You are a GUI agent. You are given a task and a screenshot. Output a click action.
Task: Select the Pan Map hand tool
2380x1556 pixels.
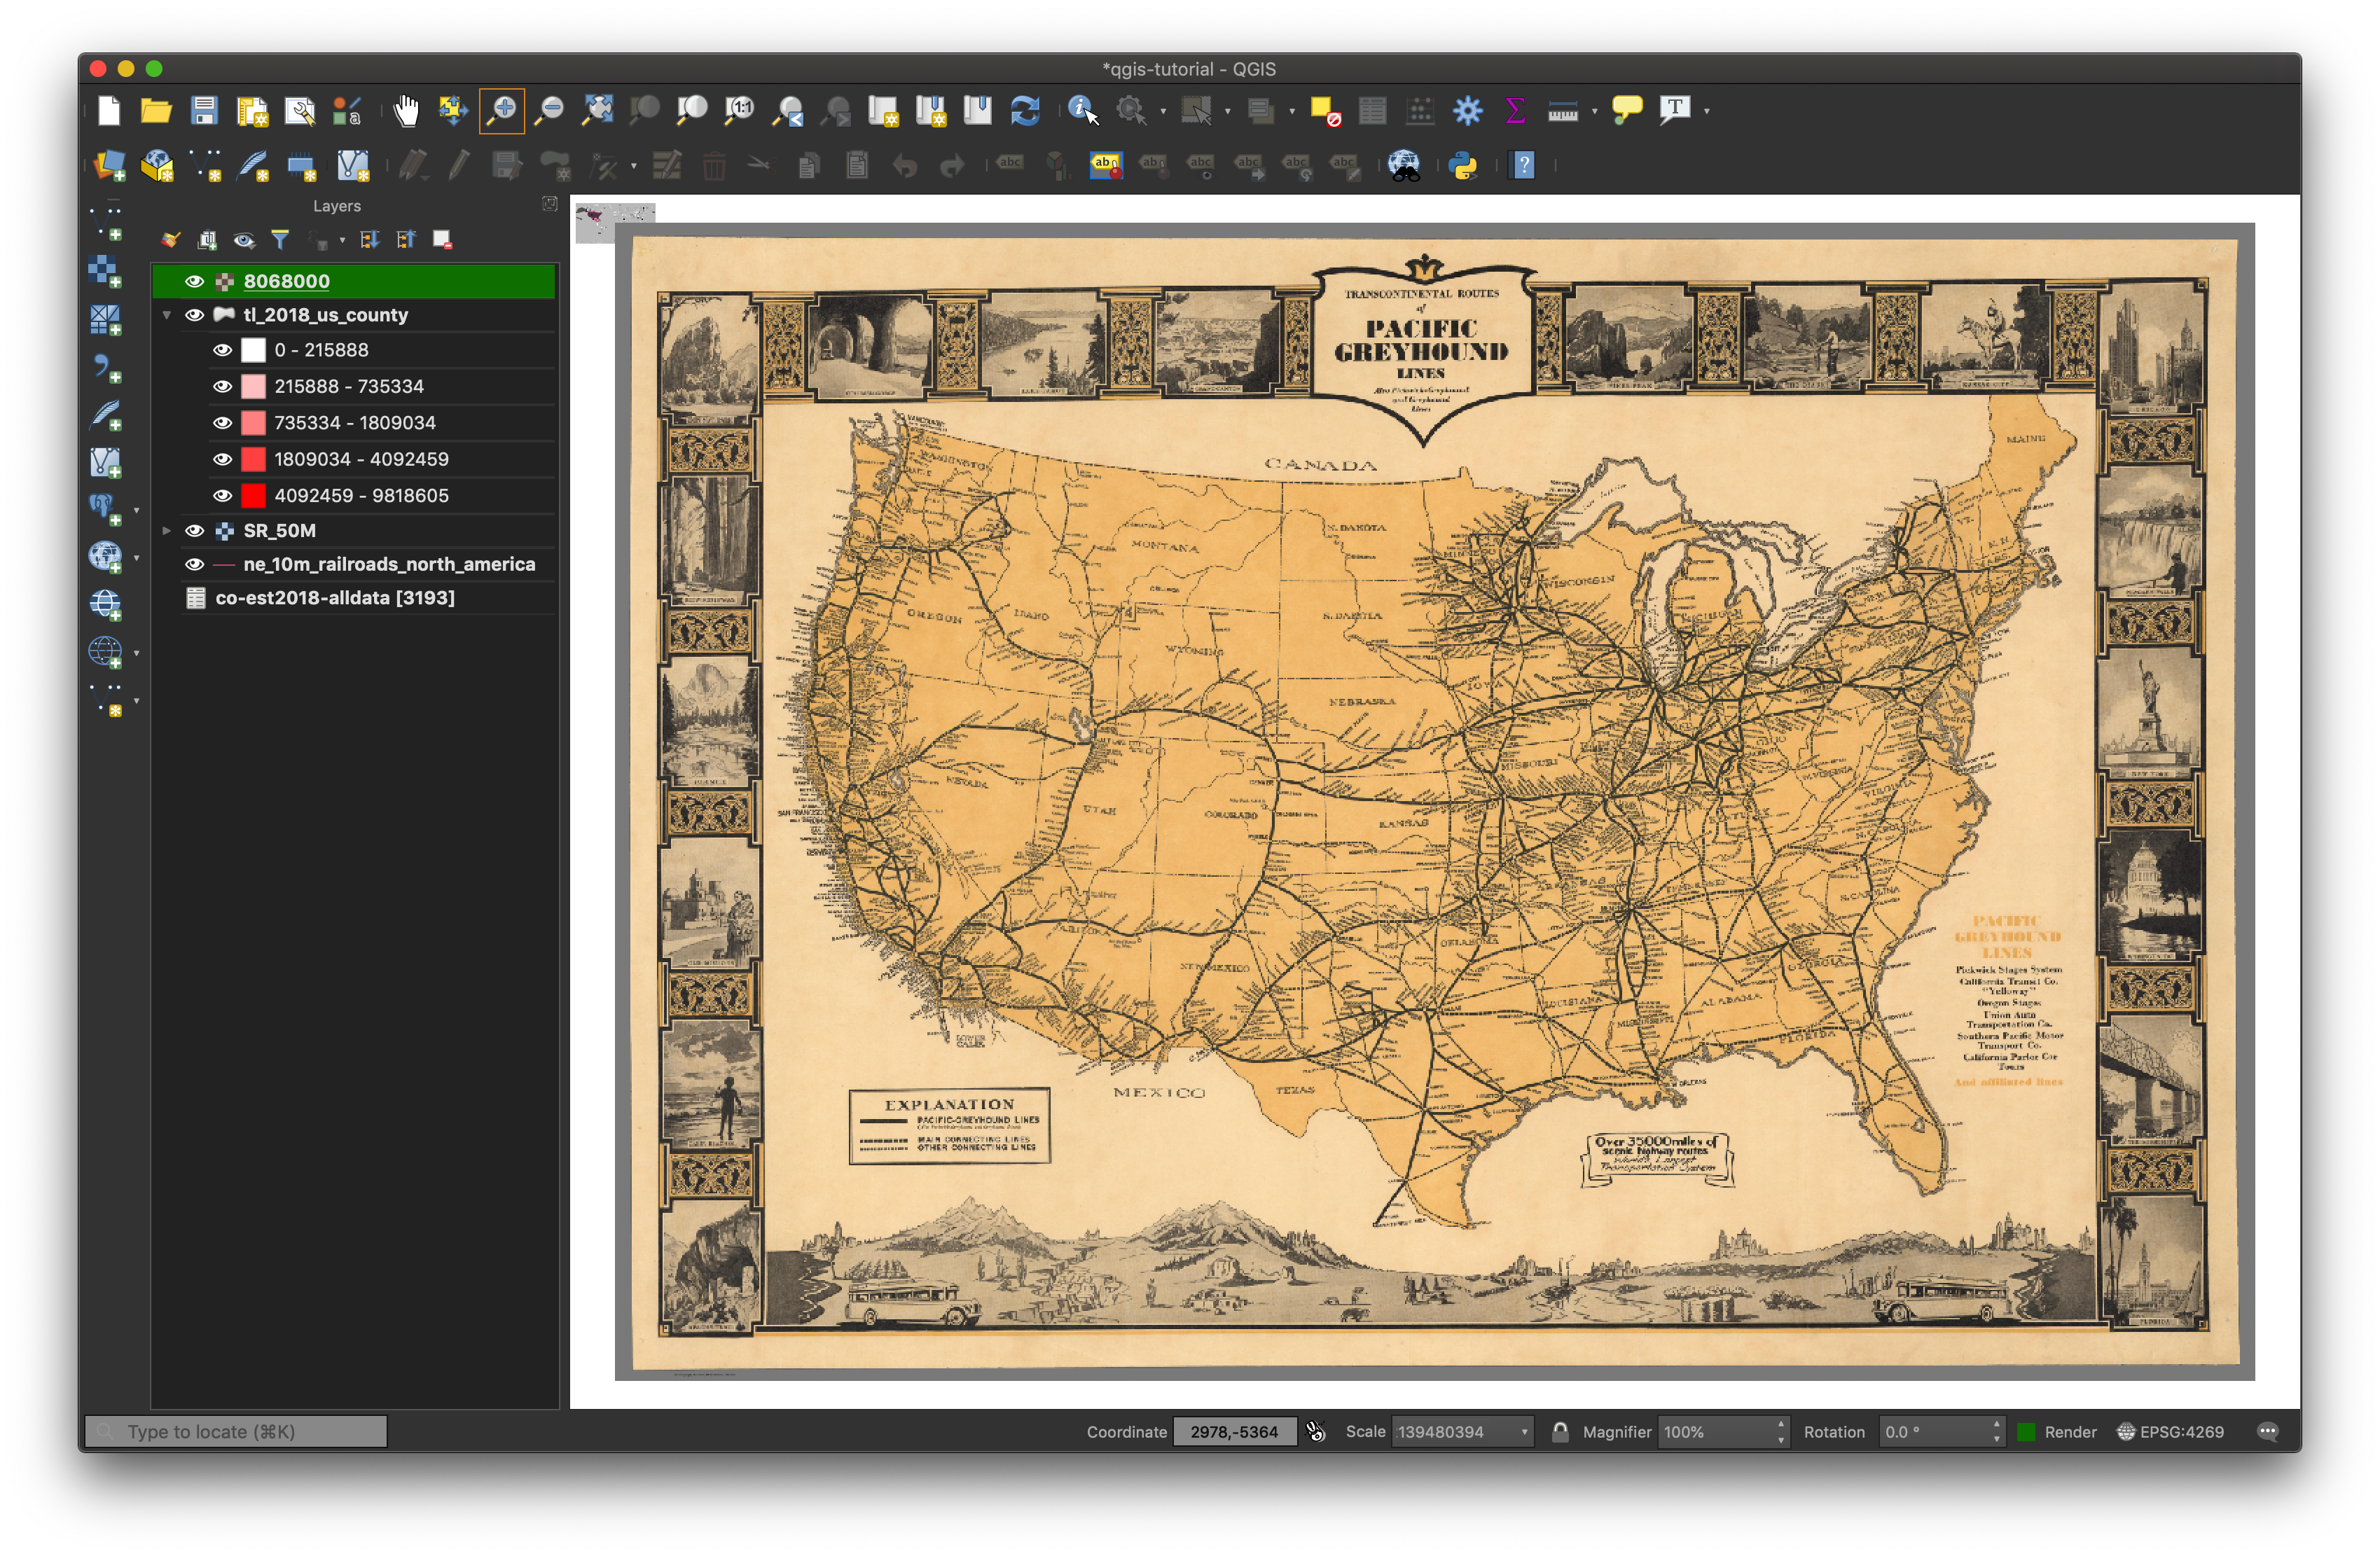[406, 110]
